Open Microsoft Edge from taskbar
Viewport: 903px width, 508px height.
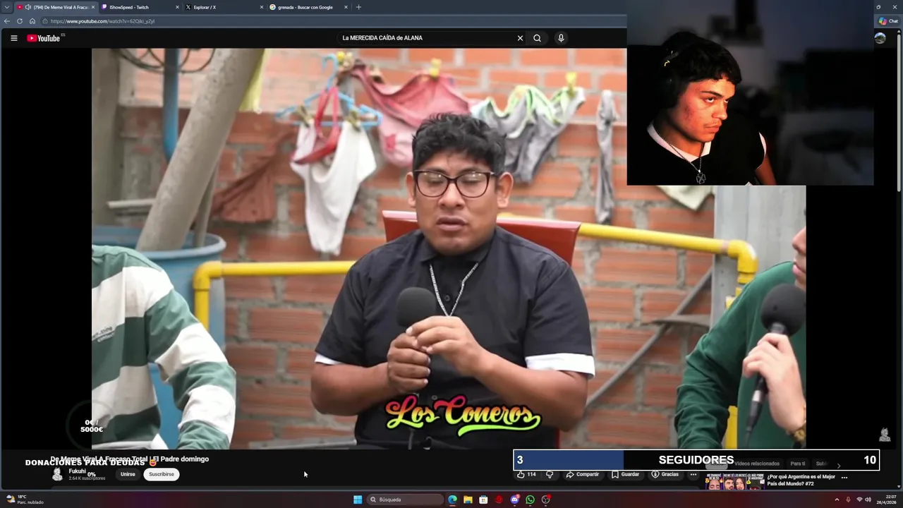click(452, 500)
